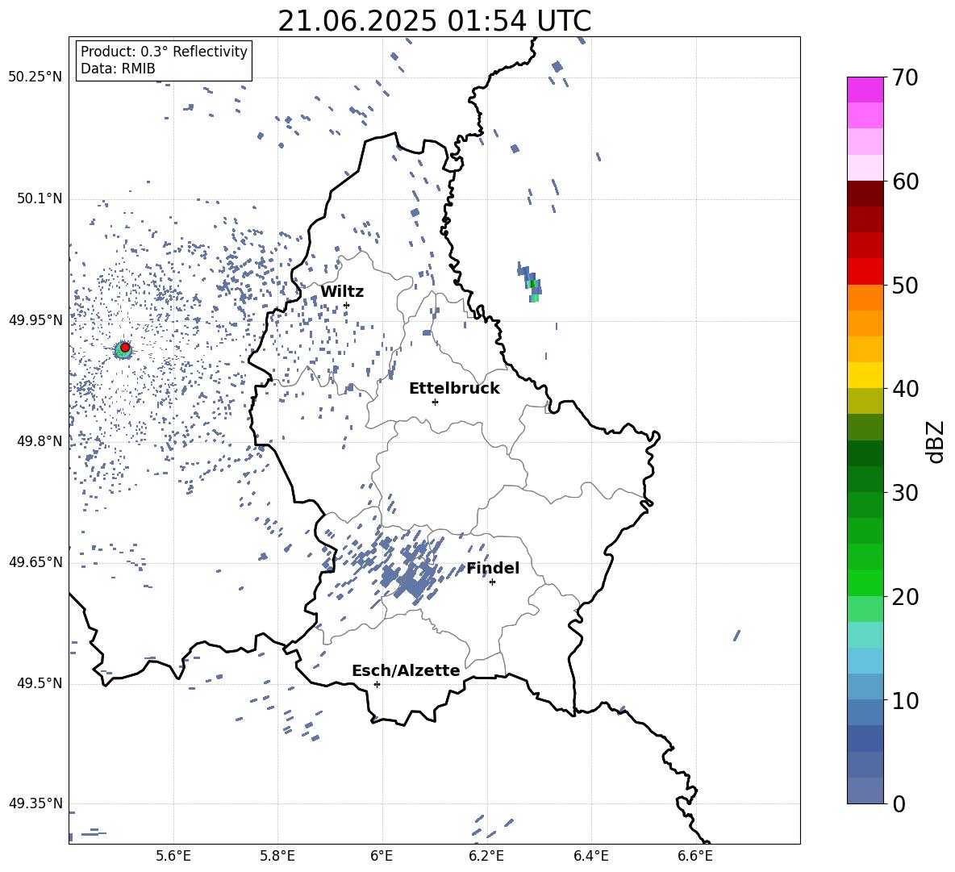The height and width of the screenshot is (872, 955).
Task: Click the Findel station cross marker
Action: point(492,582)
